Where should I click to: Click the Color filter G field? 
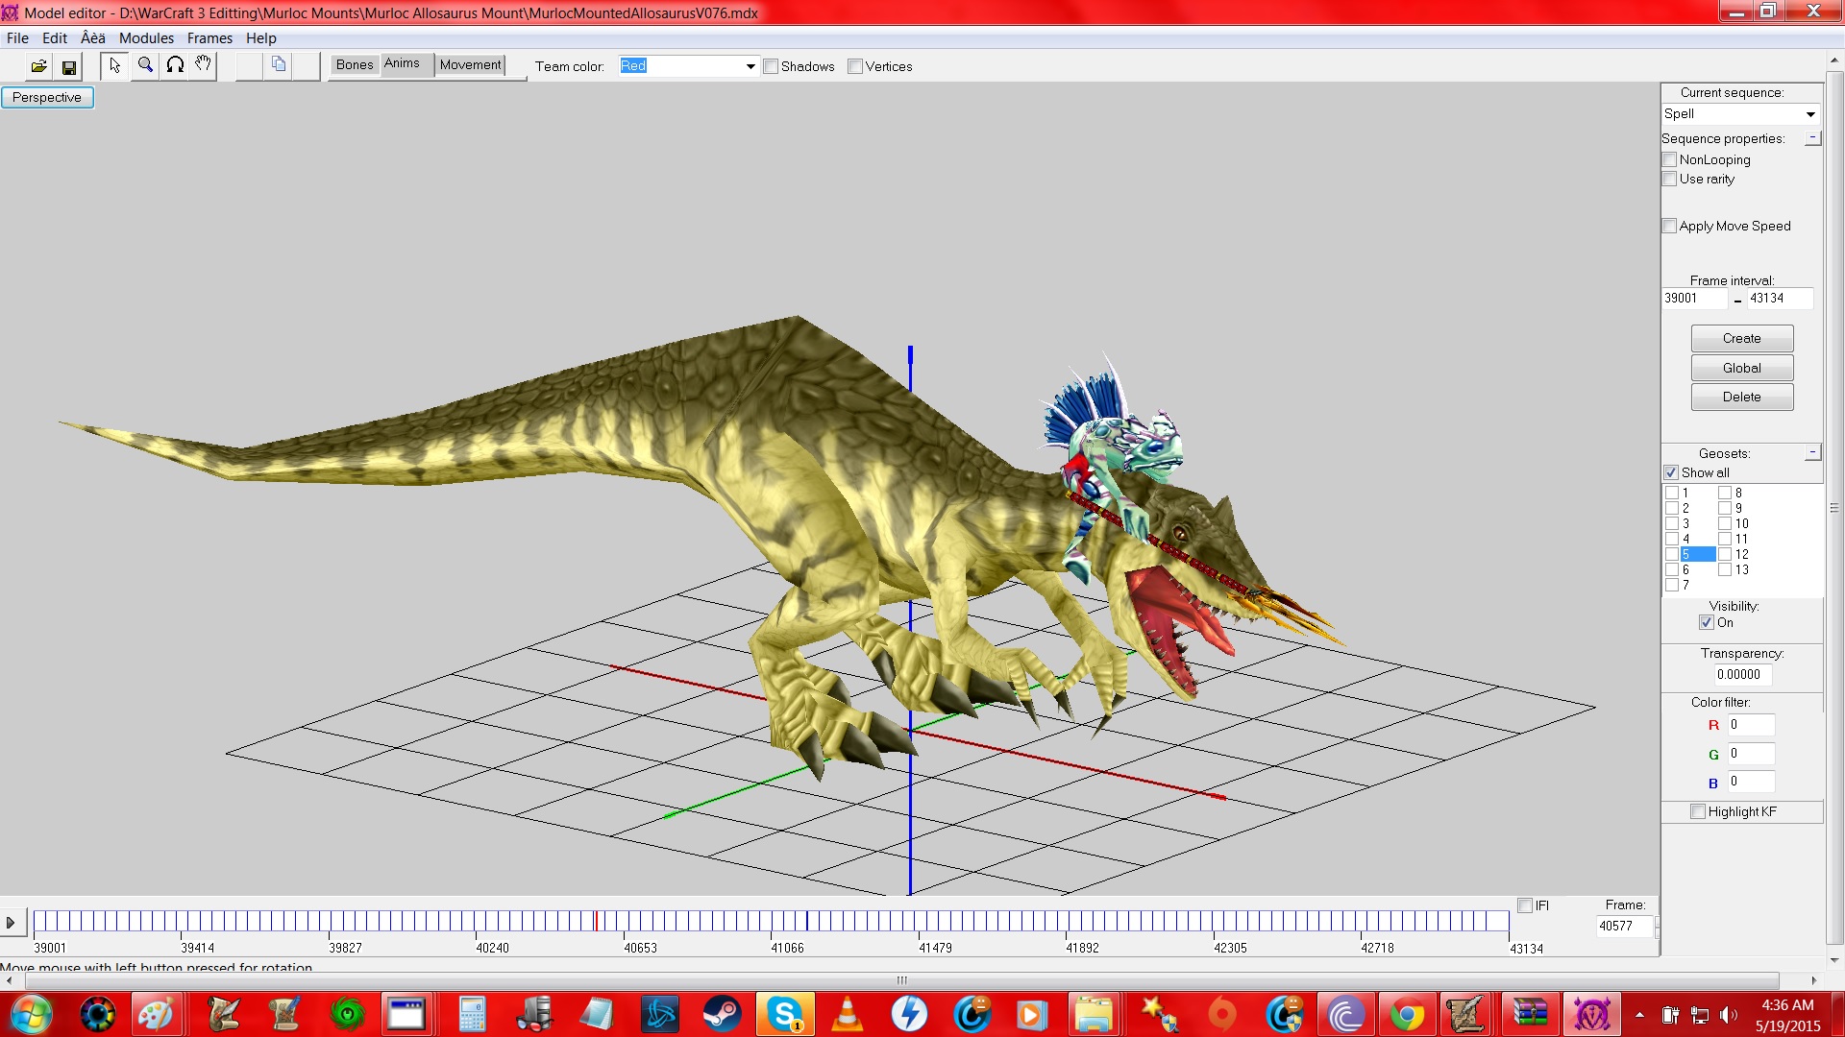(x=1751, y=754)
